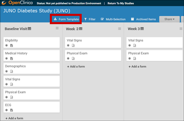The height and width of the screenshot is (121, 184).
Task: Click the OpenClinica logo
Action: click(17, 3)
